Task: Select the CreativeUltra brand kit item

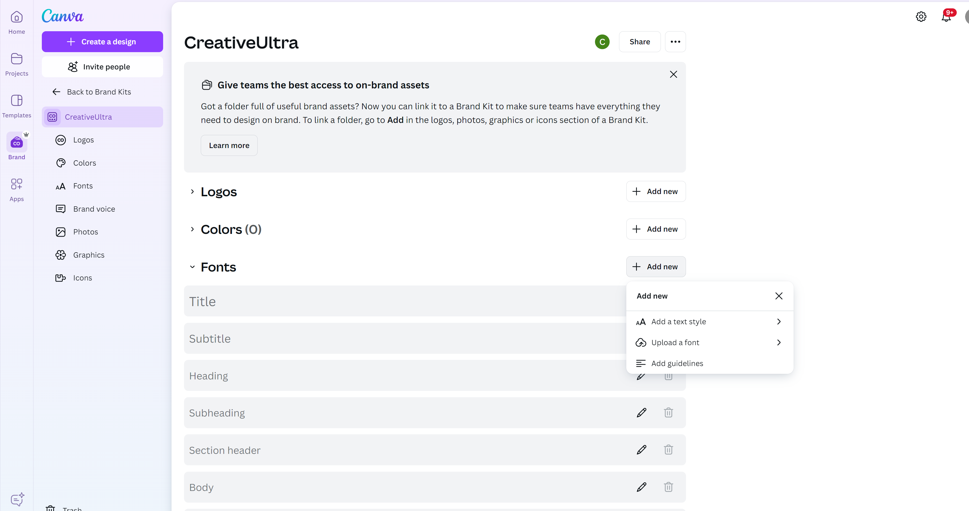Action: click(x=102, y=117)
